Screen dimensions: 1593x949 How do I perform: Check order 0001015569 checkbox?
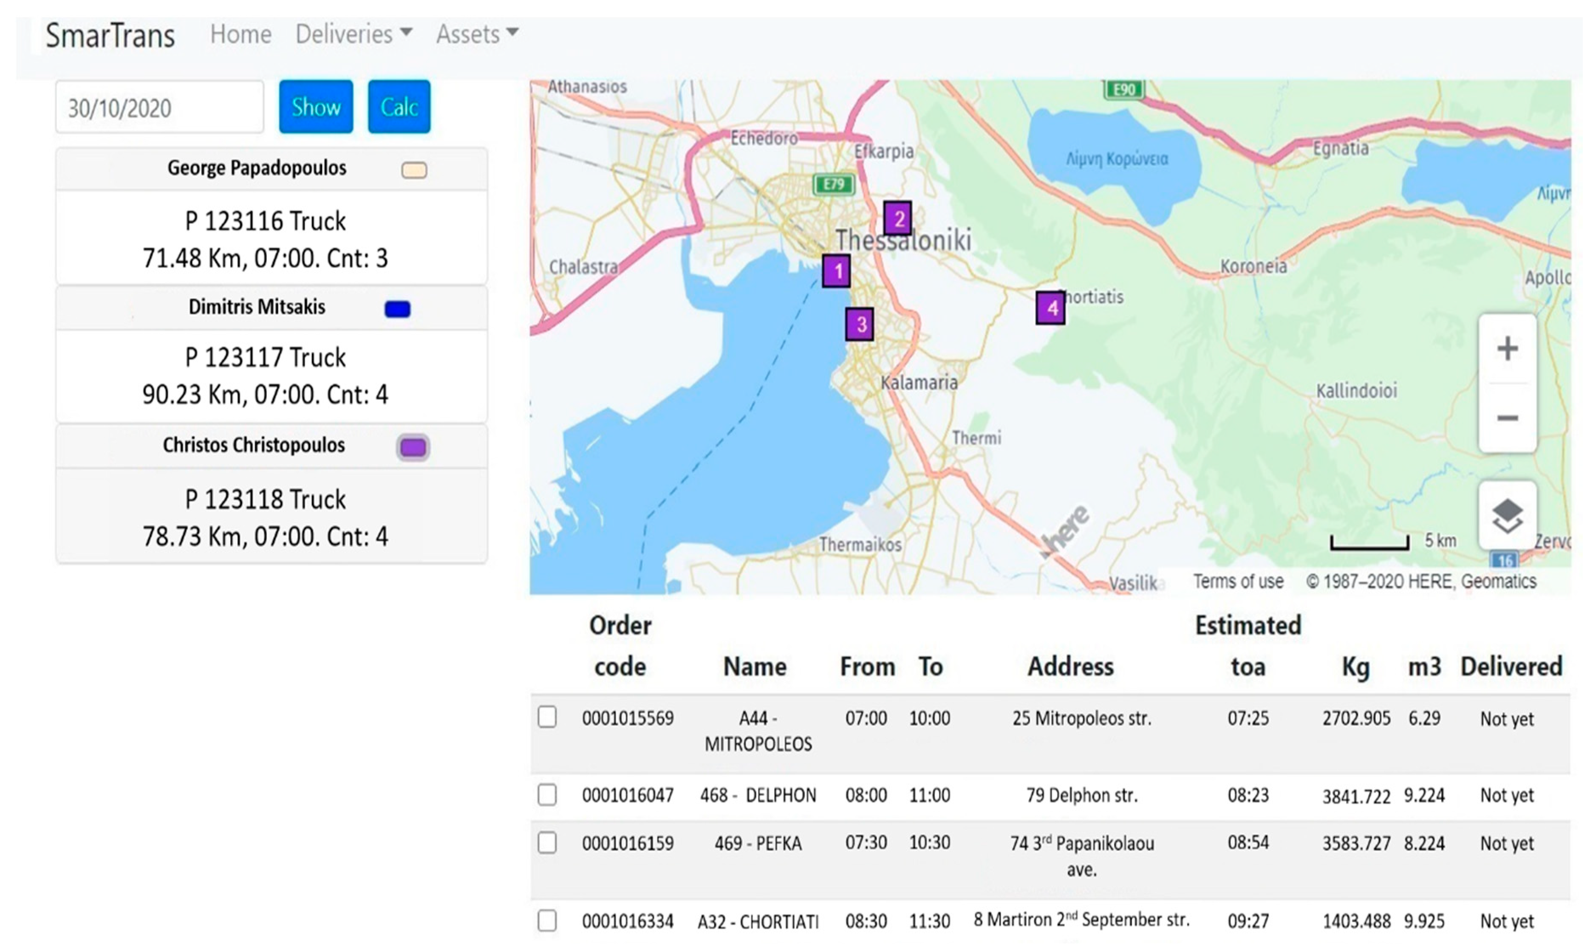point(547,717)
